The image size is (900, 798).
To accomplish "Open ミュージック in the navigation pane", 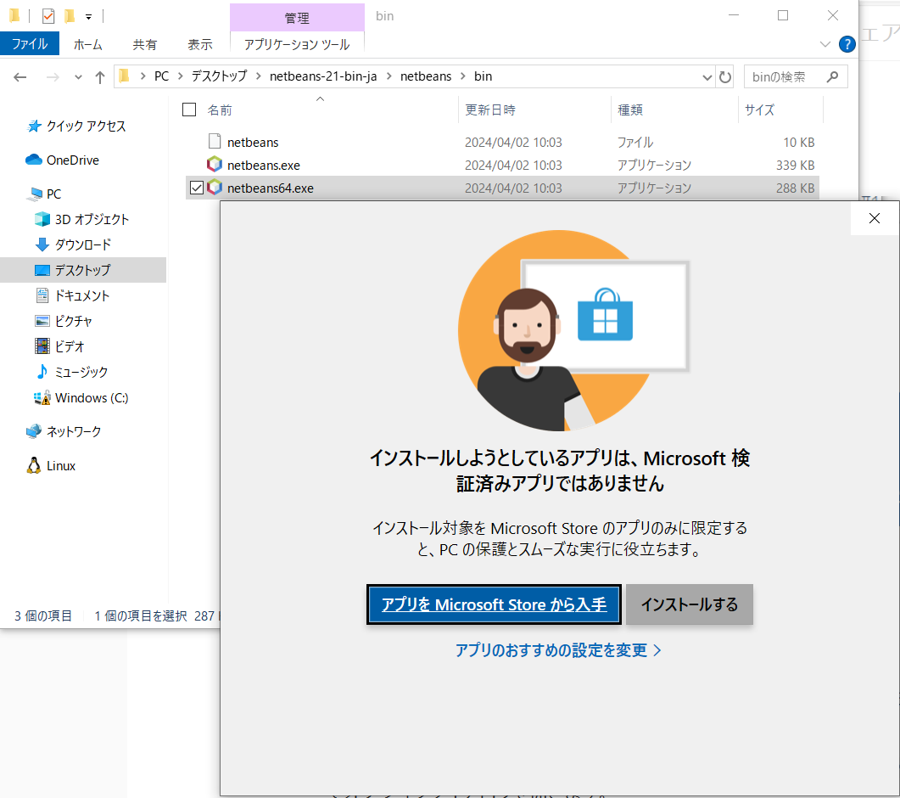I will click(x=81, y=373).
